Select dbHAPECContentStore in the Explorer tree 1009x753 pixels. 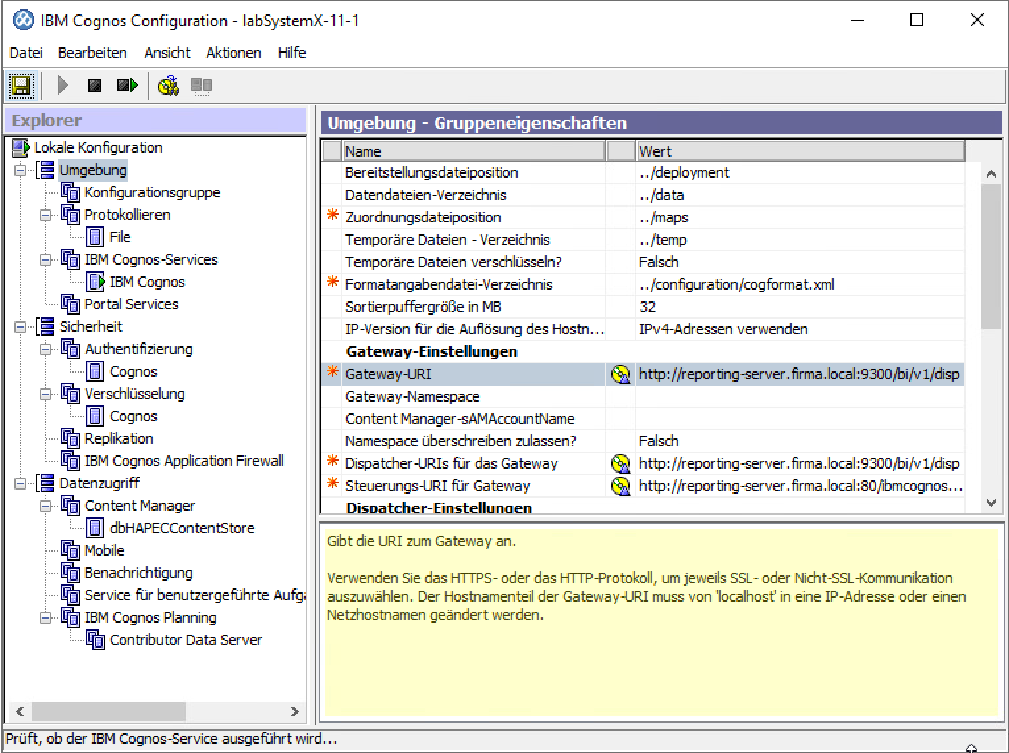[x=181, y=528]
